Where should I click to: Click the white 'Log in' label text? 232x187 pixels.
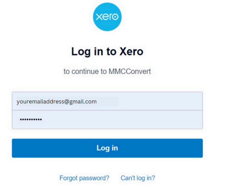107,148
